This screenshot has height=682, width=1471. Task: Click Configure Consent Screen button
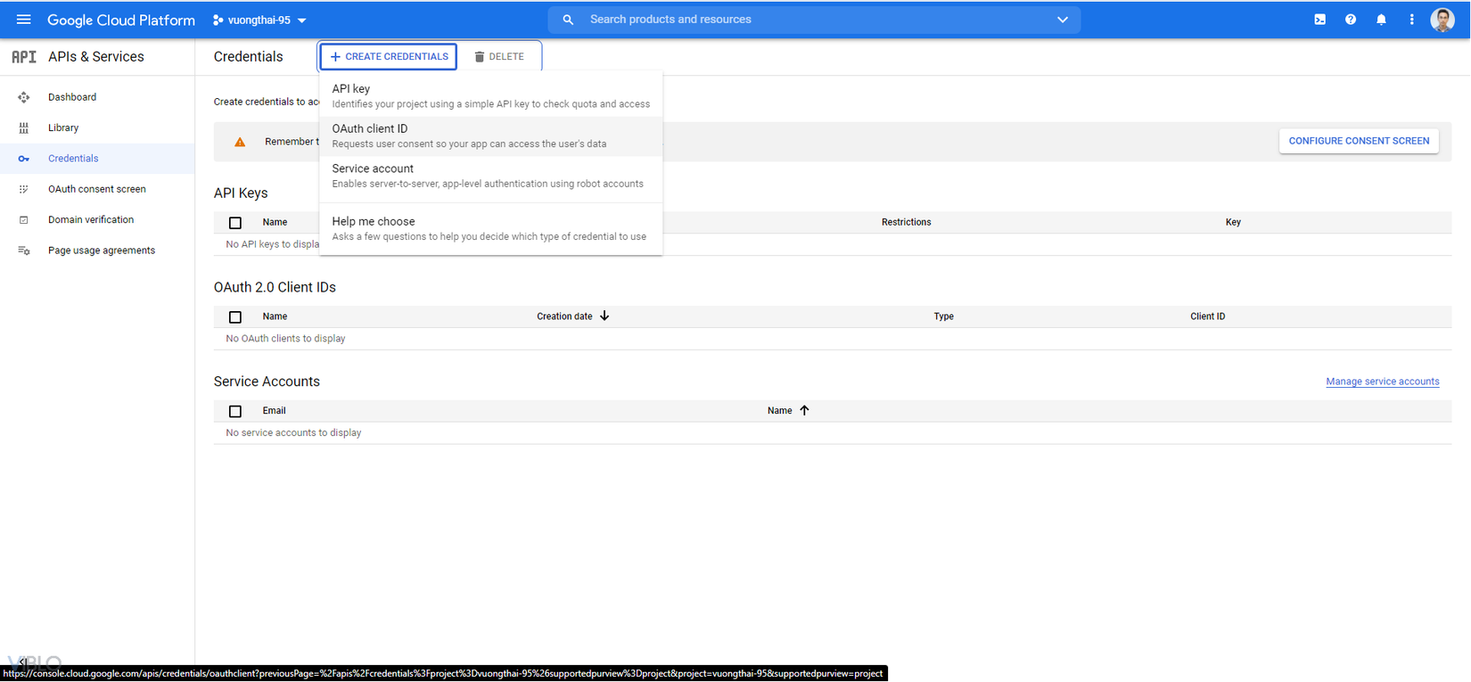pos(1359,141)
